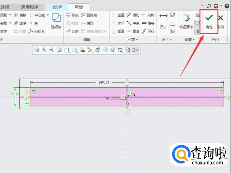Click the Repaint icon in graphics toolbar

tap(59, 50)
